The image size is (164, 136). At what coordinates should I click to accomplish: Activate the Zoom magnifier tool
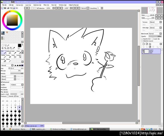click(x=5, y=48)
